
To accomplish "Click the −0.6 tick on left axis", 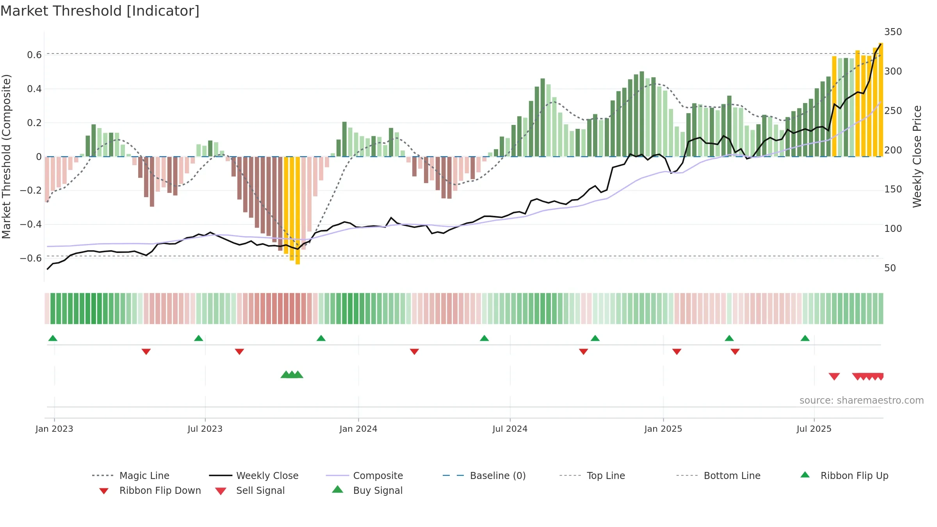I will (31, 258).
